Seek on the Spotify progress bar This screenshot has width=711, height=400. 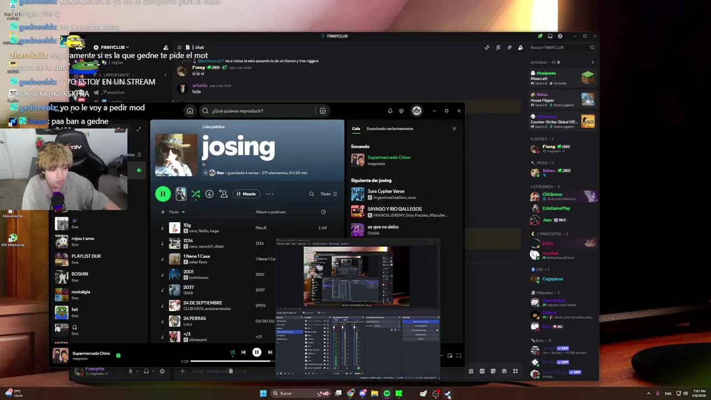tap(232, 361)
